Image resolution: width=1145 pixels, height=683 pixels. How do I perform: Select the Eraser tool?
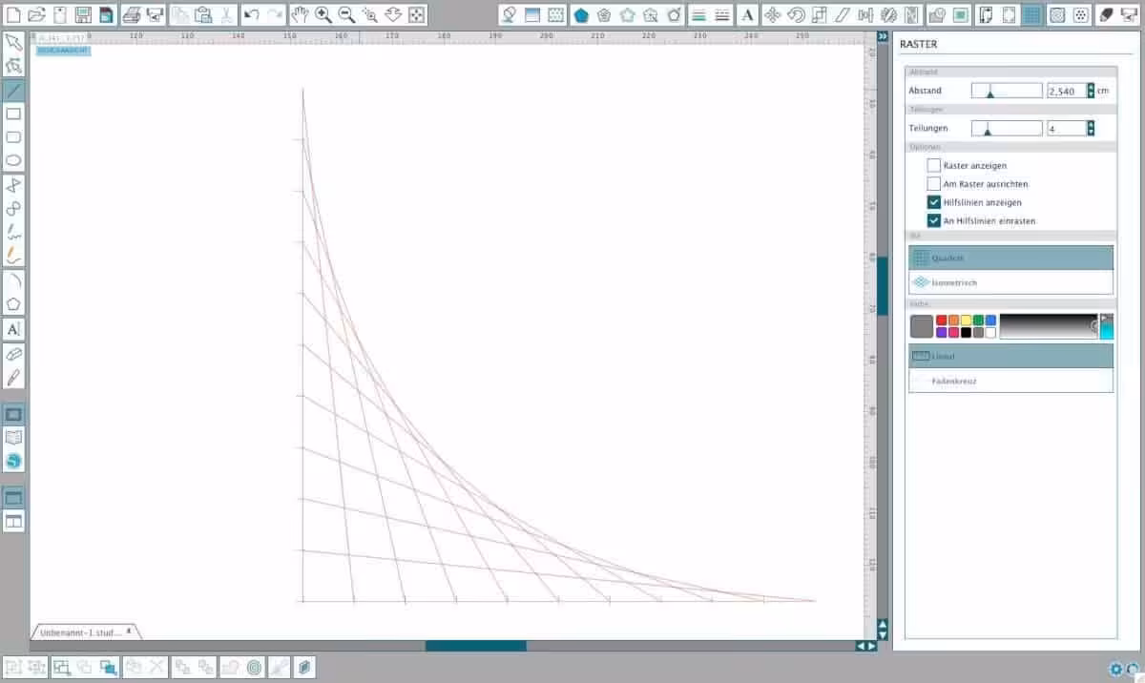tap(13, 354)
